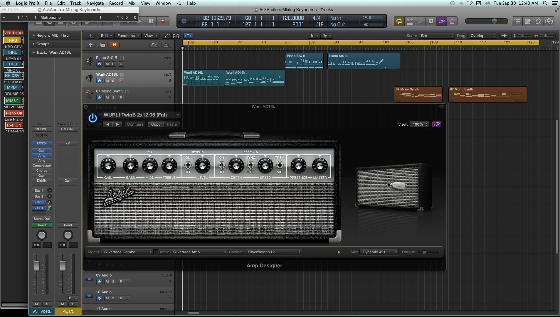Expand the Track: Wurli AD16k section

click(34, 52)
